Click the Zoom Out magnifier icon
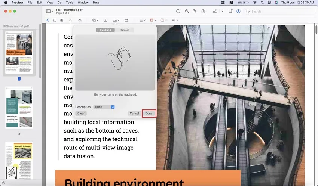The image size is (318, 186). click(x=187, y=12)
